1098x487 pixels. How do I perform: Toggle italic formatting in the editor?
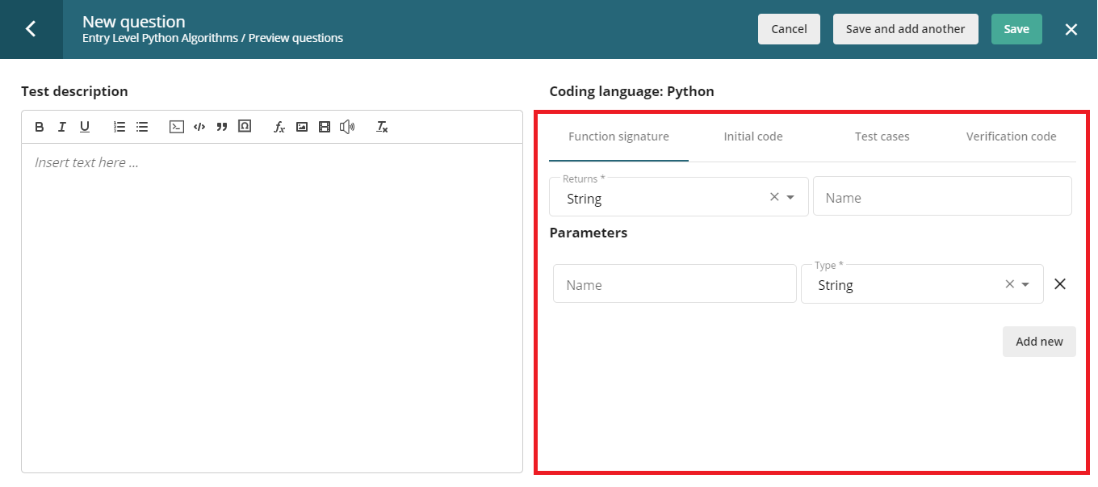click(62, 127)
